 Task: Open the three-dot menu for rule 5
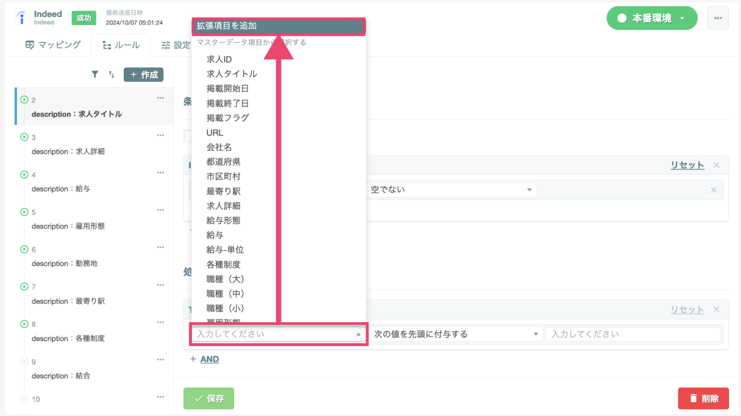pos(161,210)
